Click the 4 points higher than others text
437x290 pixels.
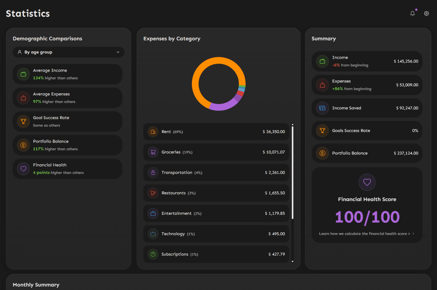click(x=58, y=173)
